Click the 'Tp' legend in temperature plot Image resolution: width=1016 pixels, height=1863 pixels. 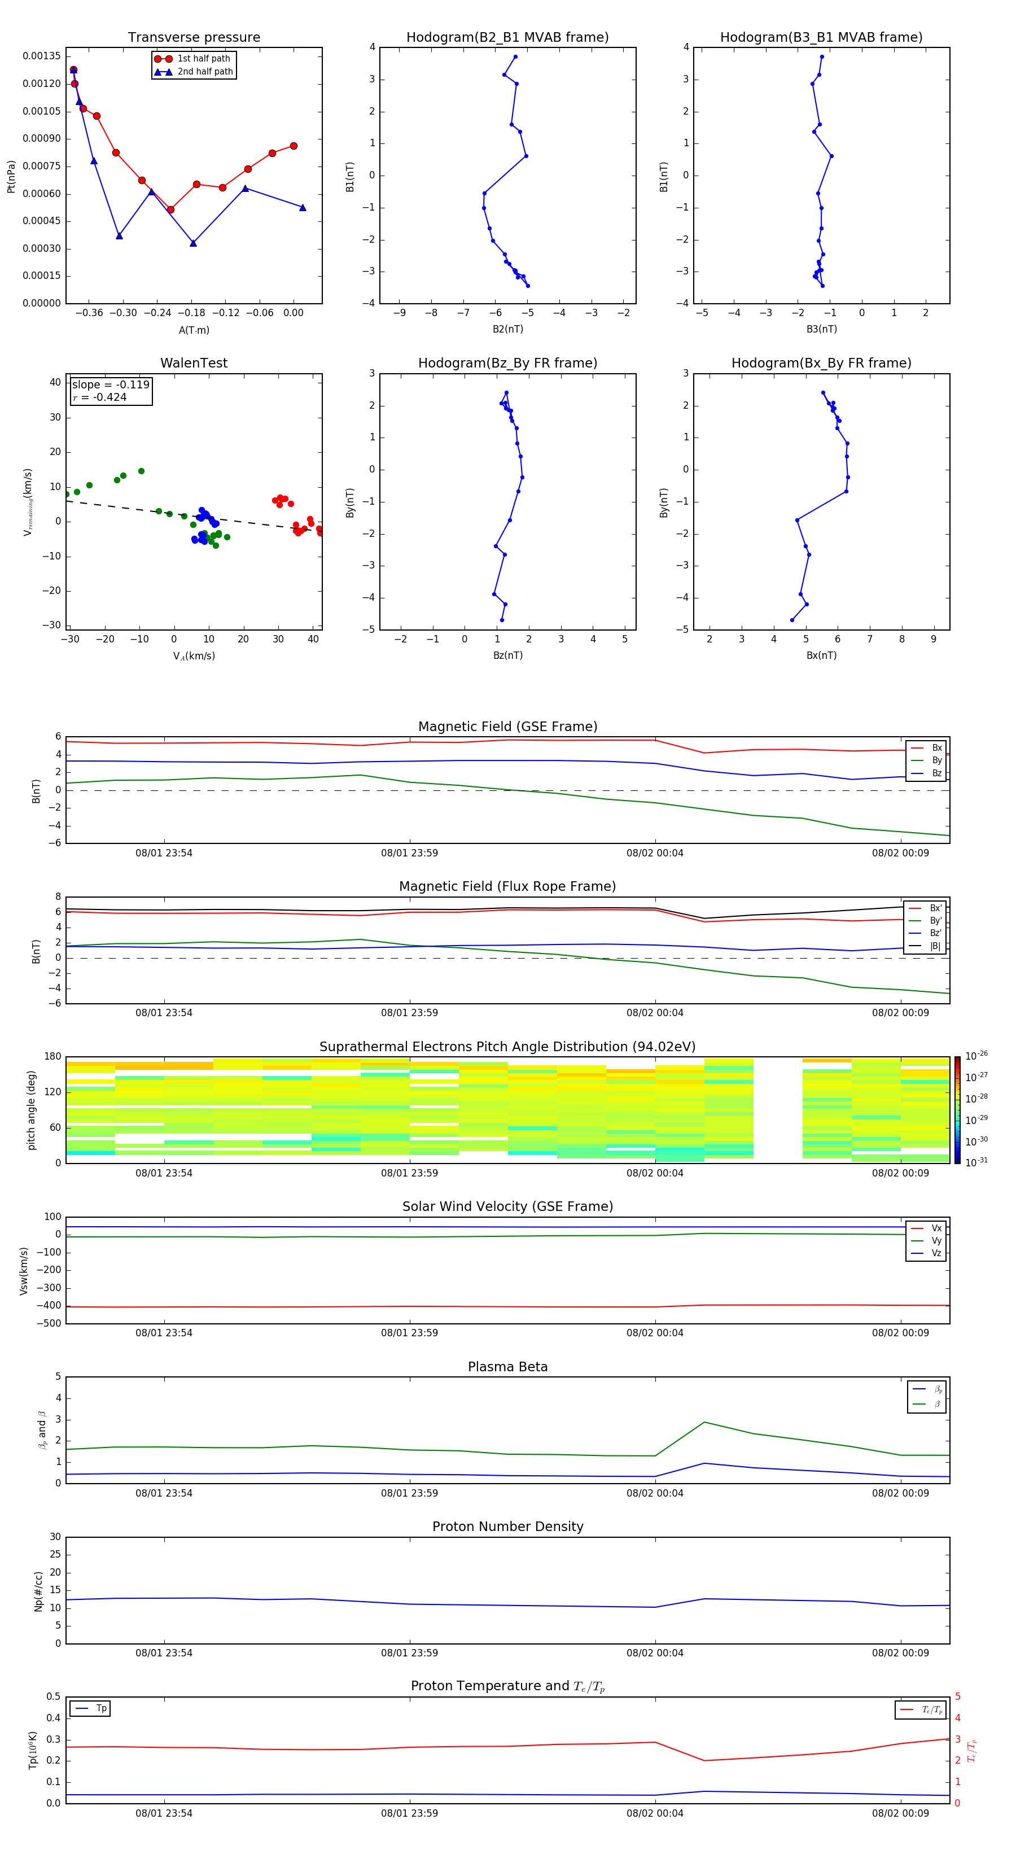(x=90, y=1709)
